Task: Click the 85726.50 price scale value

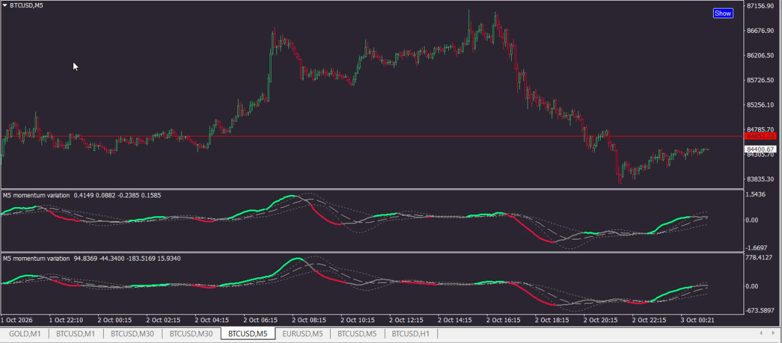Action: pos(761,80)
